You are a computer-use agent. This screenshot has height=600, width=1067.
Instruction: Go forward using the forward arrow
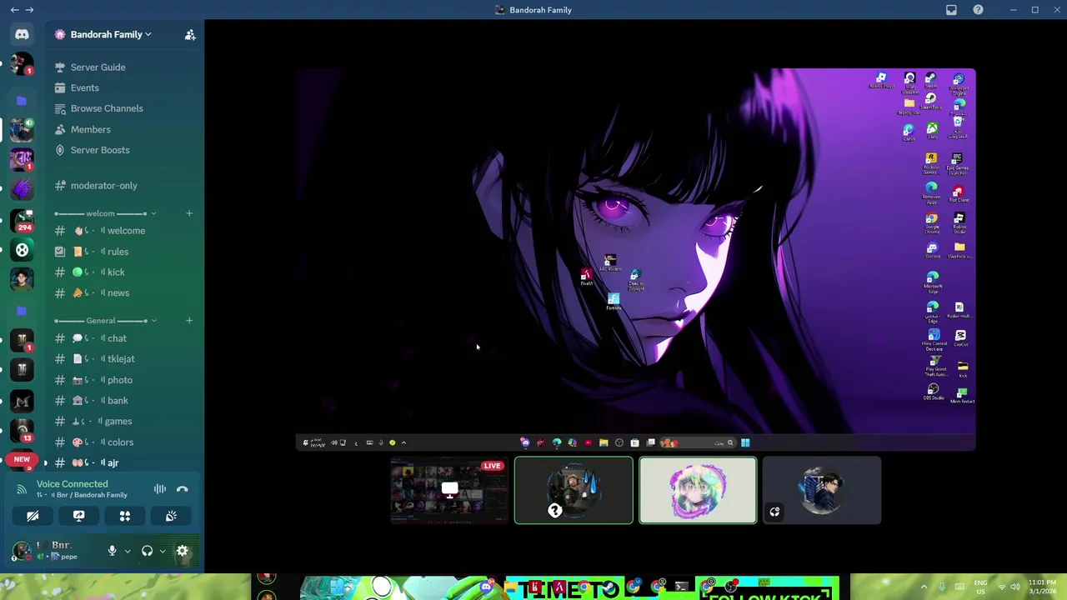pyautogui.click(x=30, y=10)
